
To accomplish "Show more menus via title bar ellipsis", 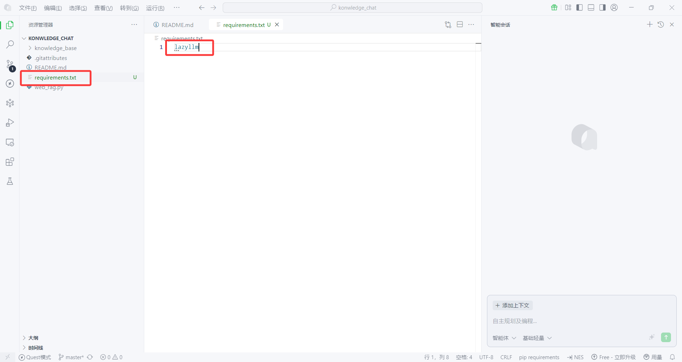I will coord(177,7).
